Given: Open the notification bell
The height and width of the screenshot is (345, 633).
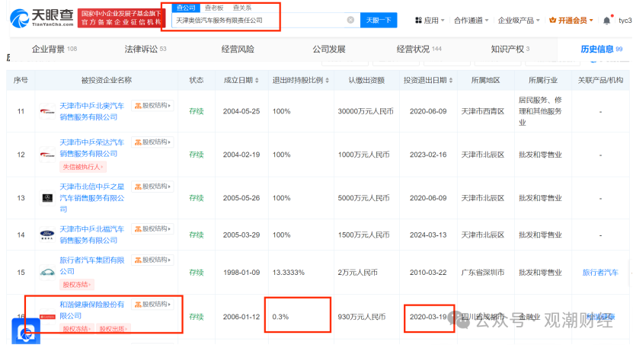Looking at the screenshot, I should 606,21.
